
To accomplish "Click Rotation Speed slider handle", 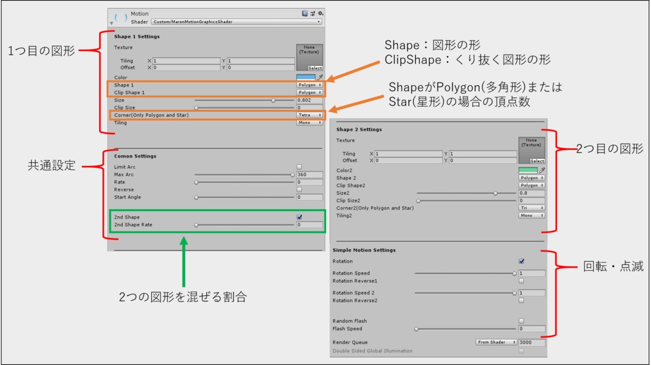I will pyautogui.click(x=514, y=273).
